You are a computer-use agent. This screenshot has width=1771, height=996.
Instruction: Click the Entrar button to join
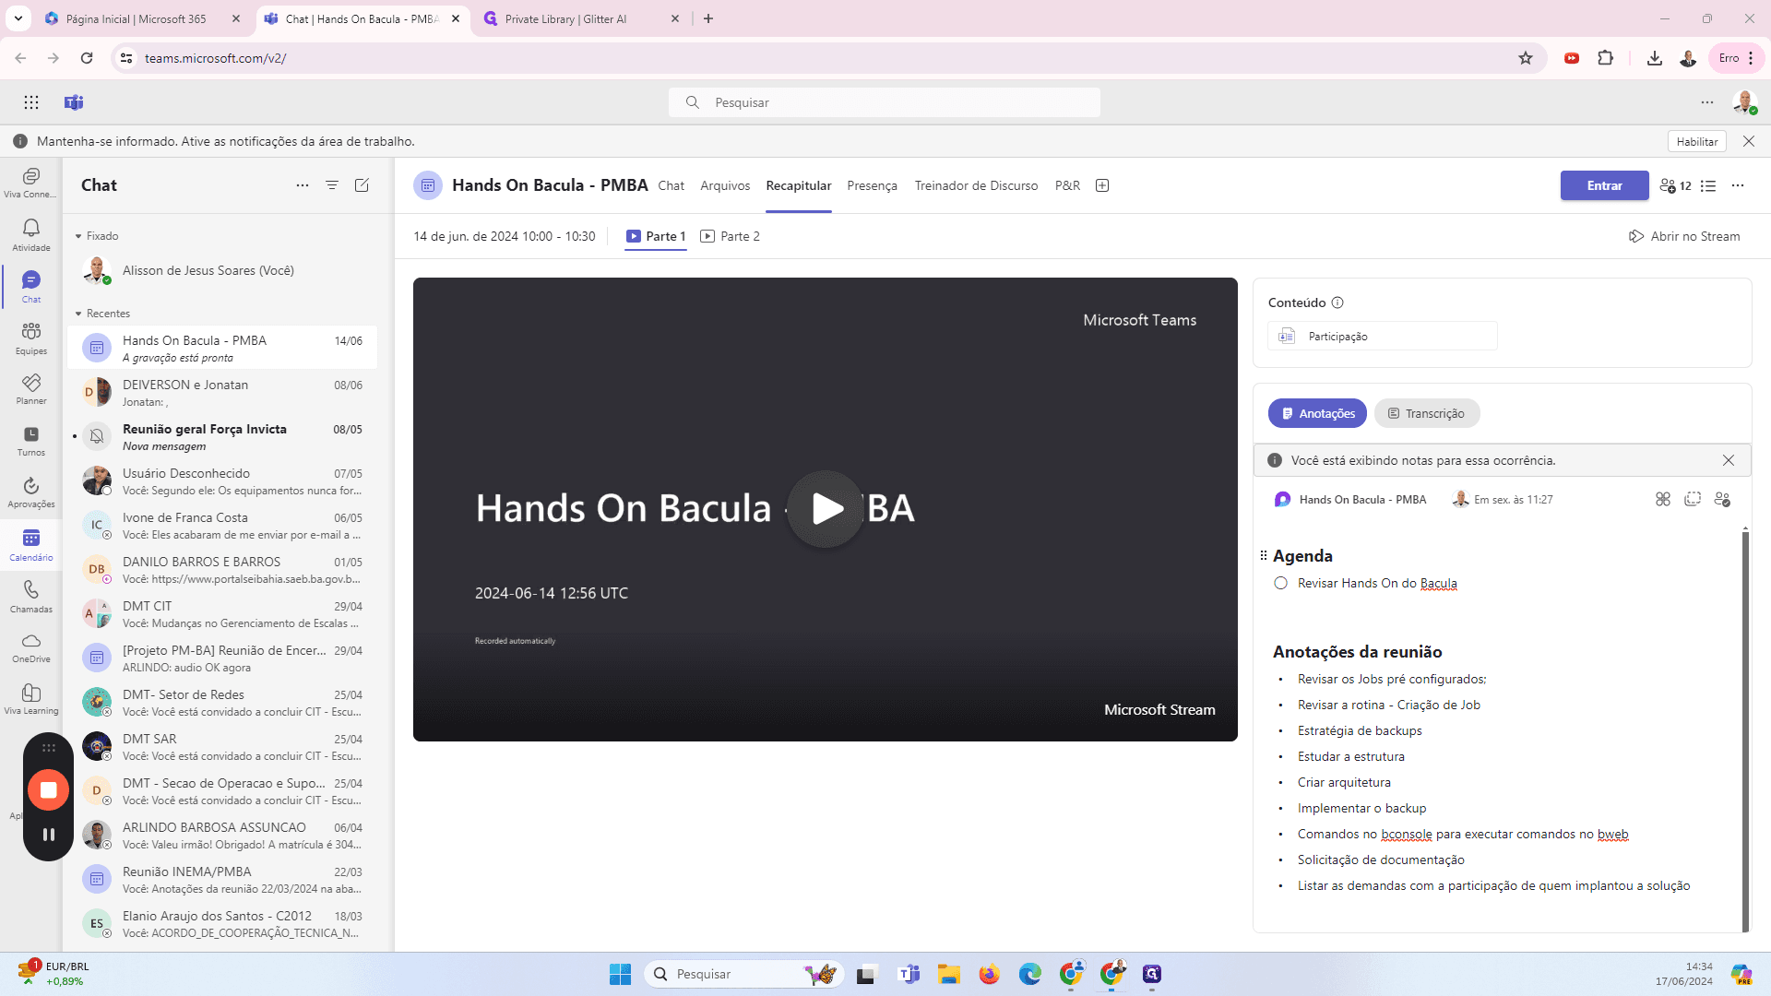1604,185
